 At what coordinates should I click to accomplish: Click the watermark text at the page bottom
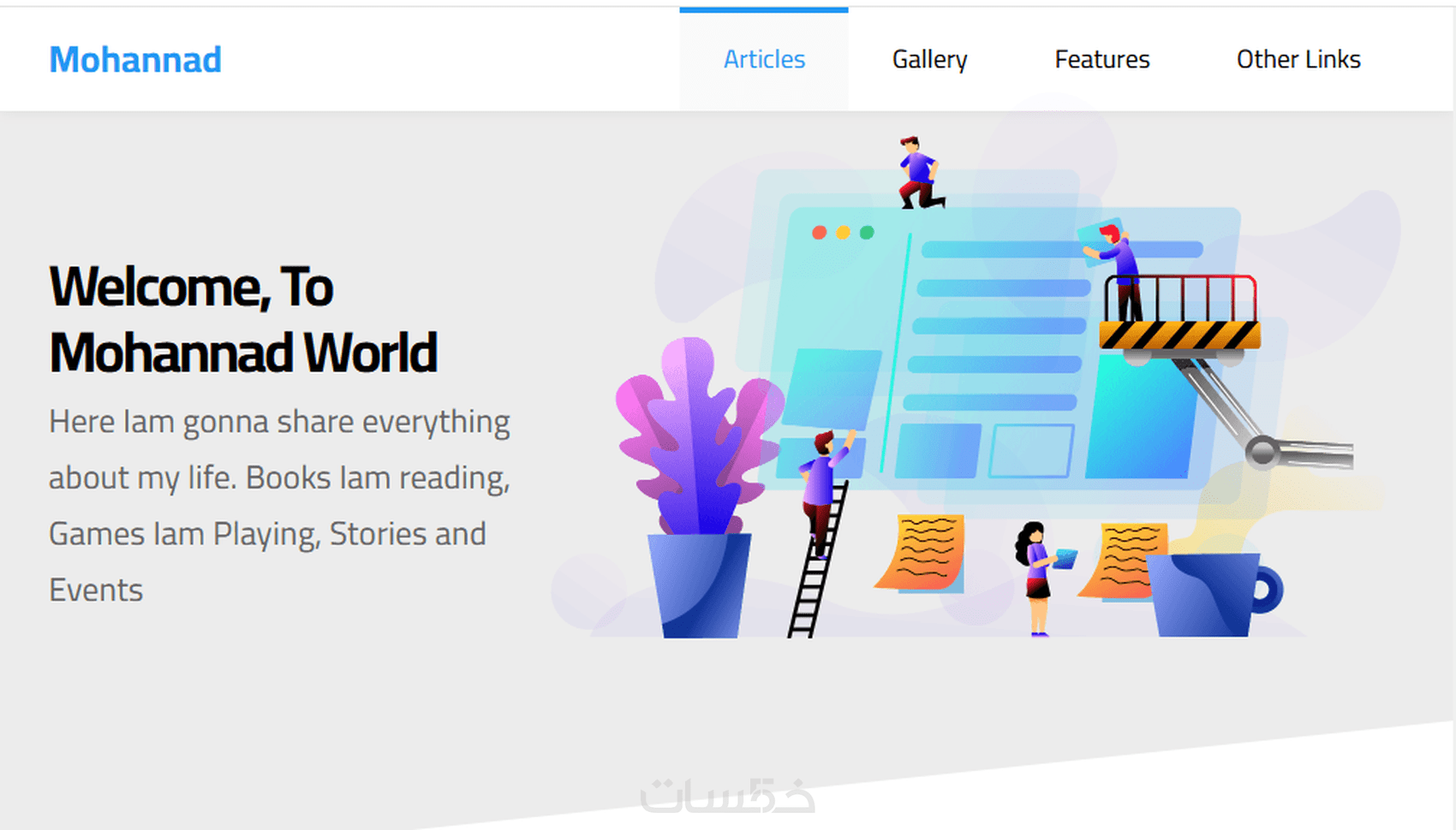coord(728,796)
